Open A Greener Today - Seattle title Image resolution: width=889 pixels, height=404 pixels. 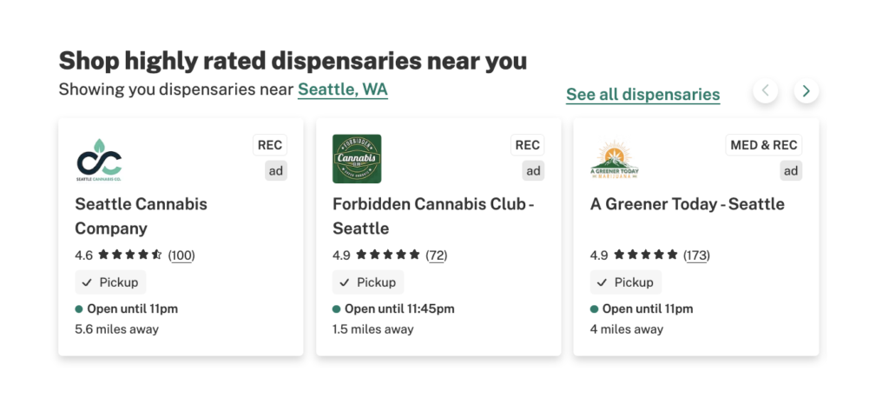(x=687, y=205)
